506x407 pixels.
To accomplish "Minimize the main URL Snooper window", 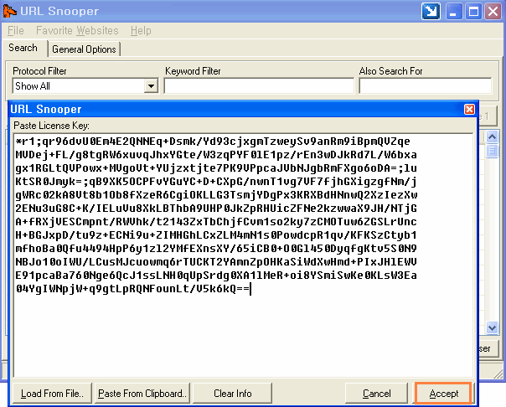I will coord(453,12).
